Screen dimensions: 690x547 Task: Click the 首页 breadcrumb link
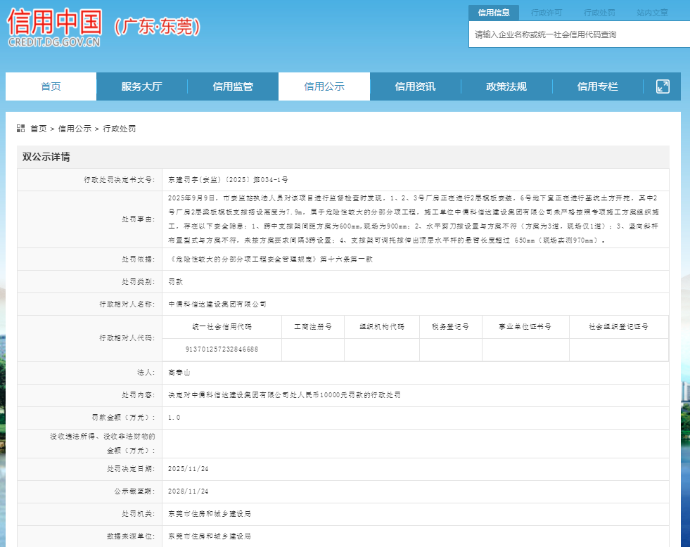(x=39, y=129)
